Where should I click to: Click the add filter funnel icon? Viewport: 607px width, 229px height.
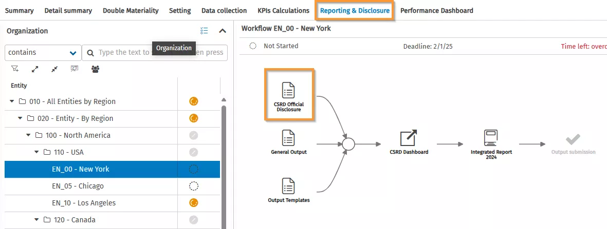point(15,69)
